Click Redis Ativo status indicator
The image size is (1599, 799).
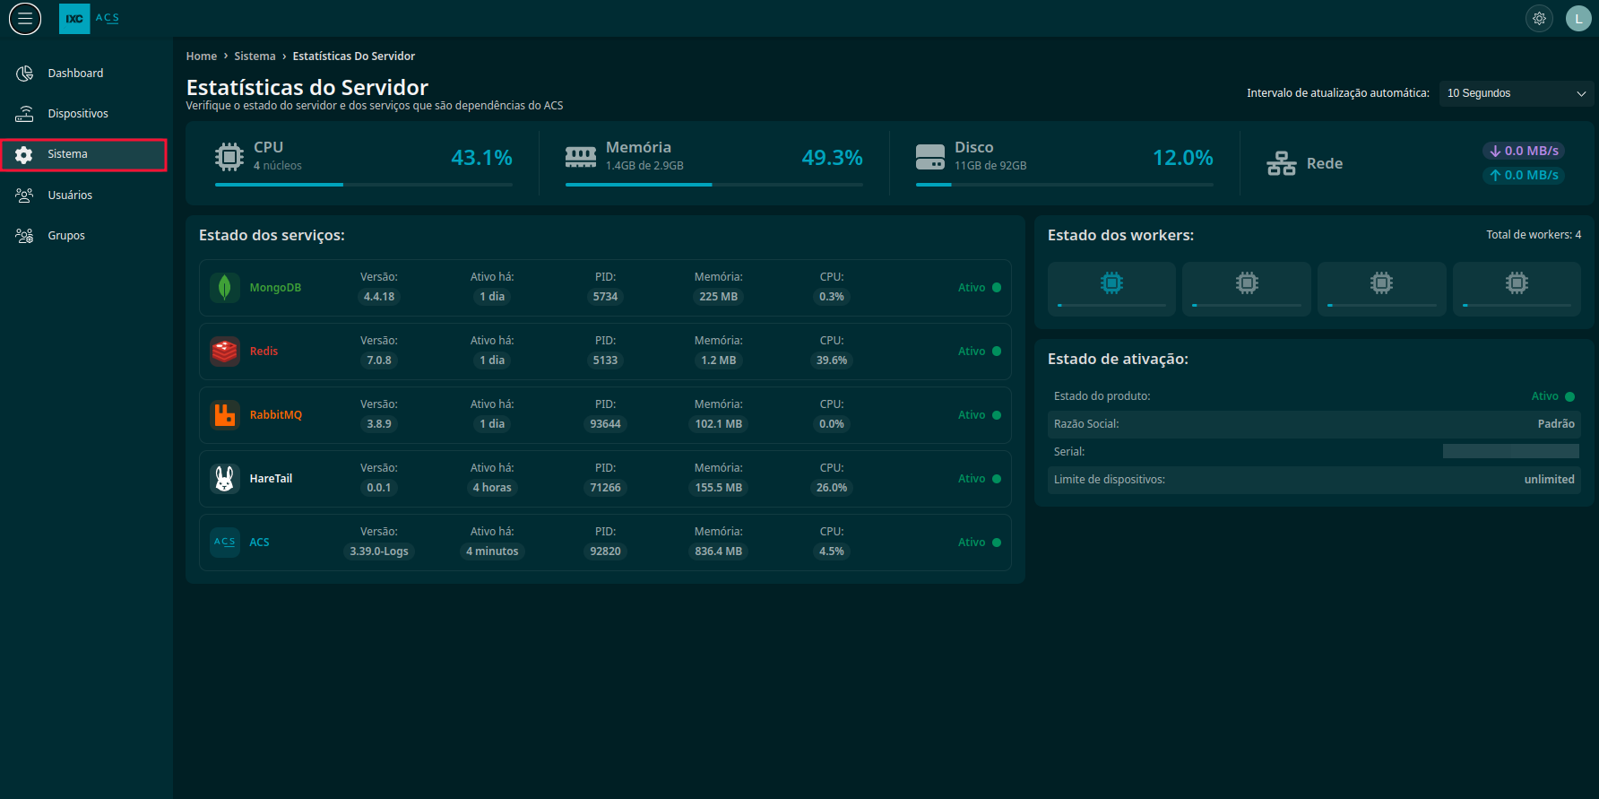(980, 352)
